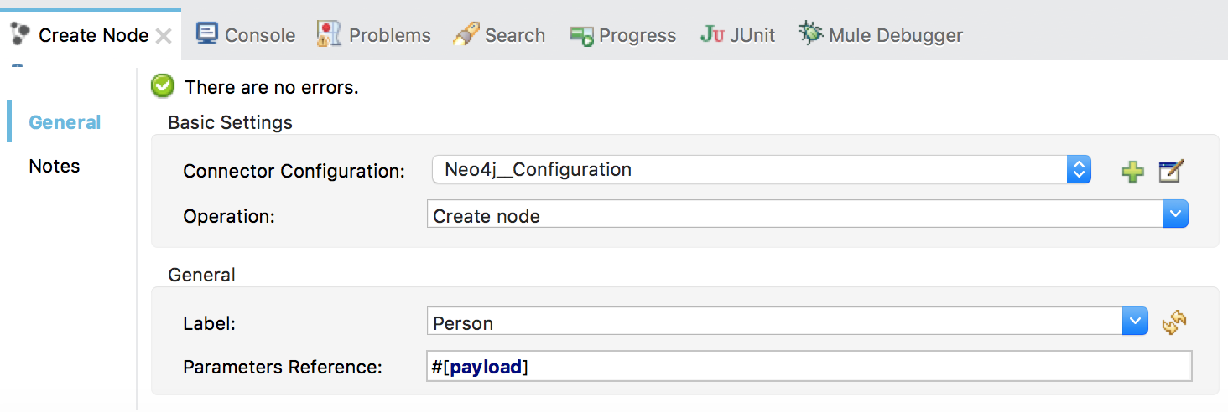The image size is (1228, 412).
Task: Open the Mule Debugger tab
Action: [881, 35]
